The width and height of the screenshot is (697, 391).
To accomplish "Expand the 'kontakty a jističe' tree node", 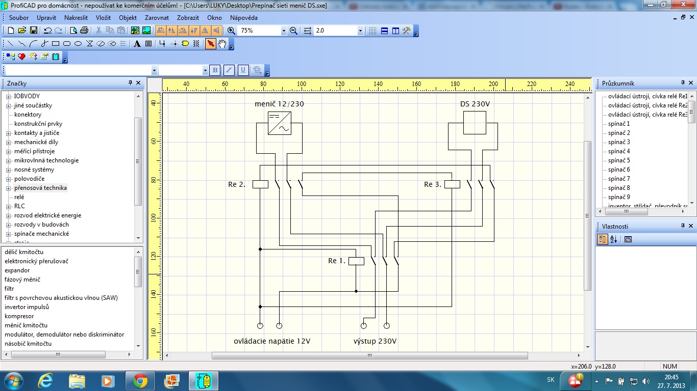I will coord(8,133).
